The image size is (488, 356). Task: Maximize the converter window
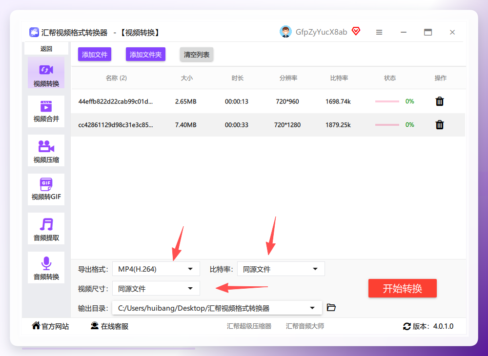click(428, 32)
